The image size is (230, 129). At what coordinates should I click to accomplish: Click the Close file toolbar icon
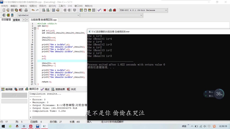21,10
